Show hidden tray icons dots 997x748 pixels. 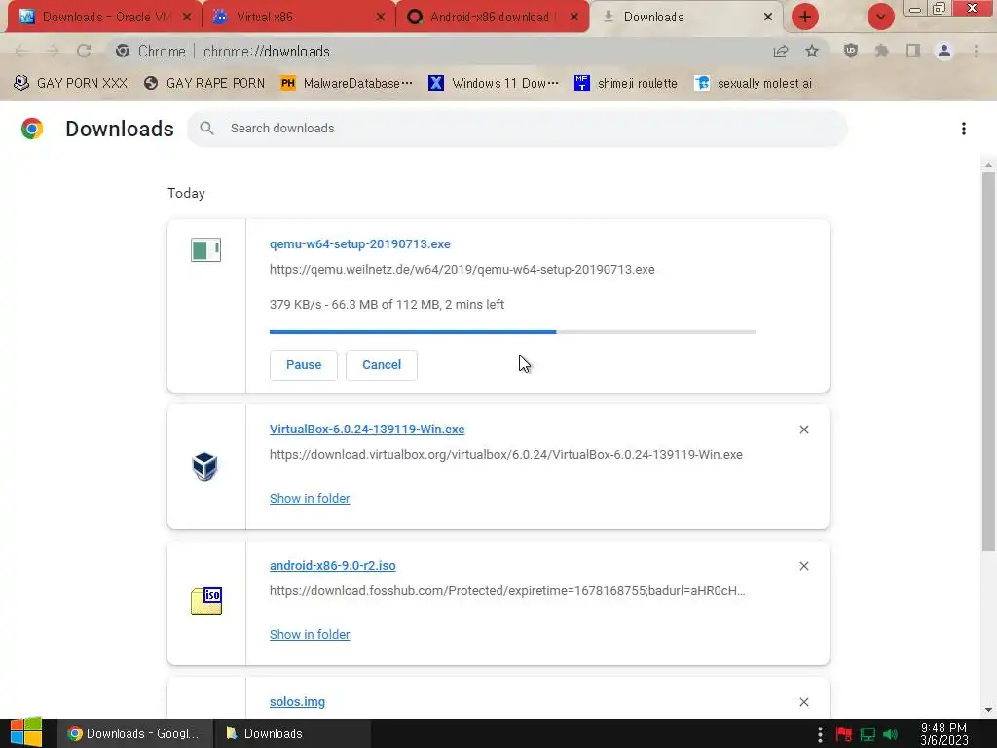pyautogui.click(x=820, y=734)
